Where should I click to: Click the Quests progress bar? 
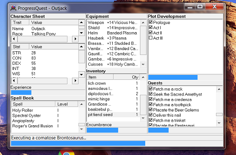coord(185,130)
